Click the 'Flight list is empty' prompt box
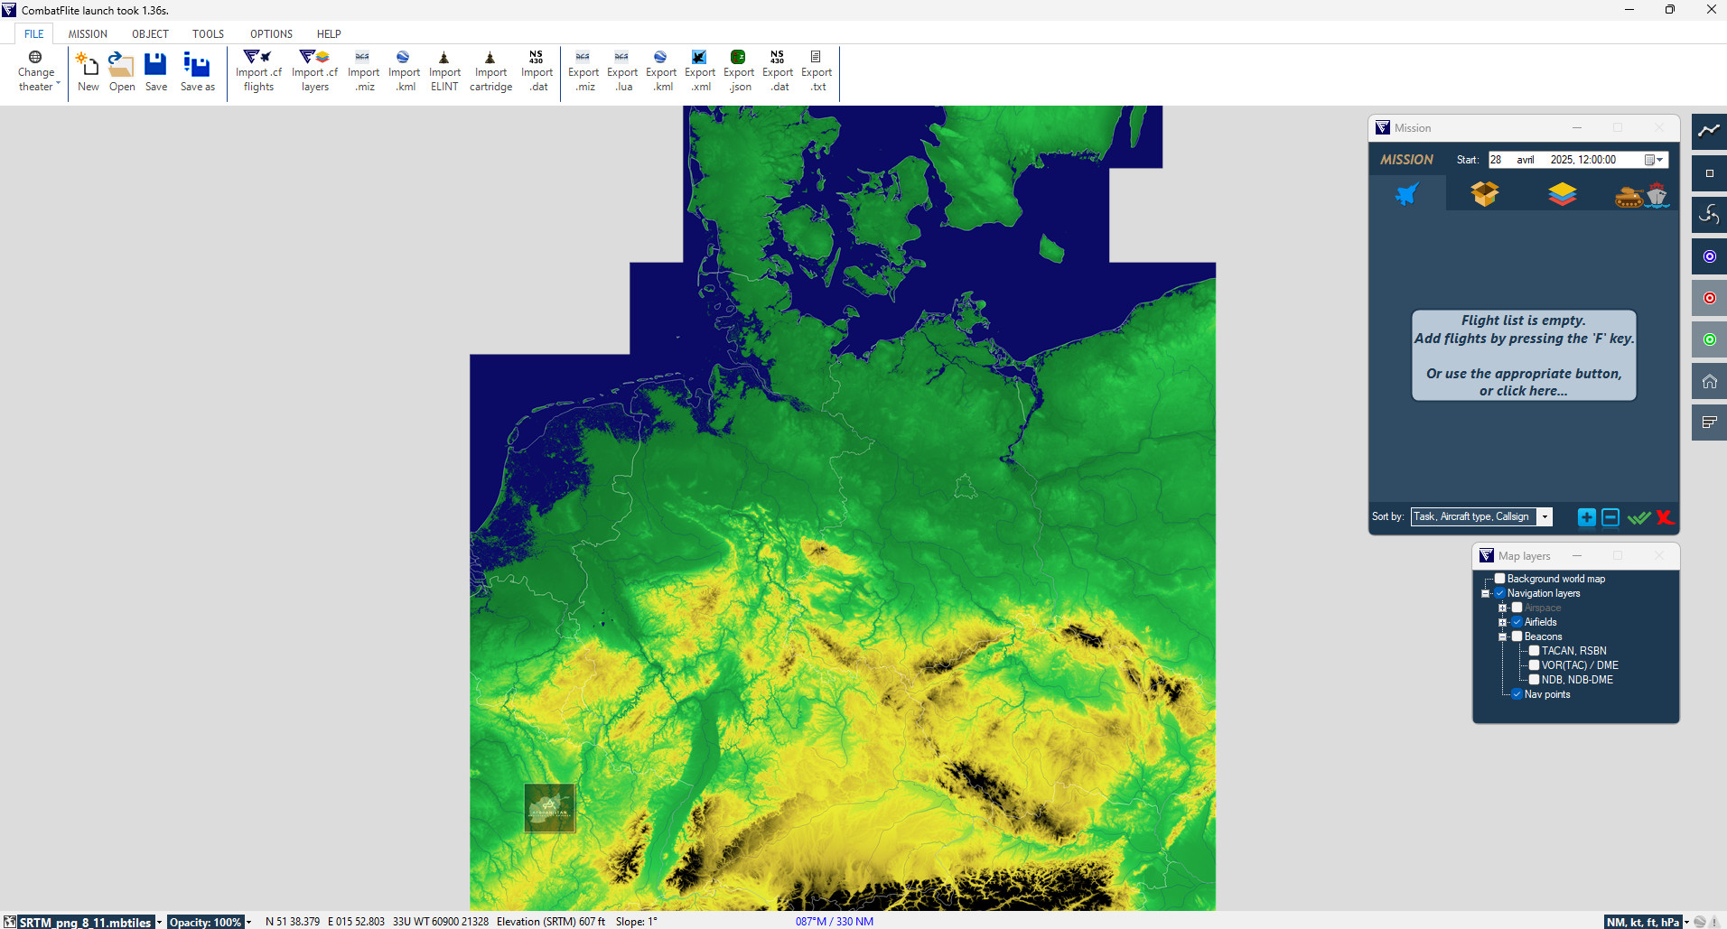The width and height of the screenshot is (1727, 929). pyautogui.click(x=1523, y=355)
